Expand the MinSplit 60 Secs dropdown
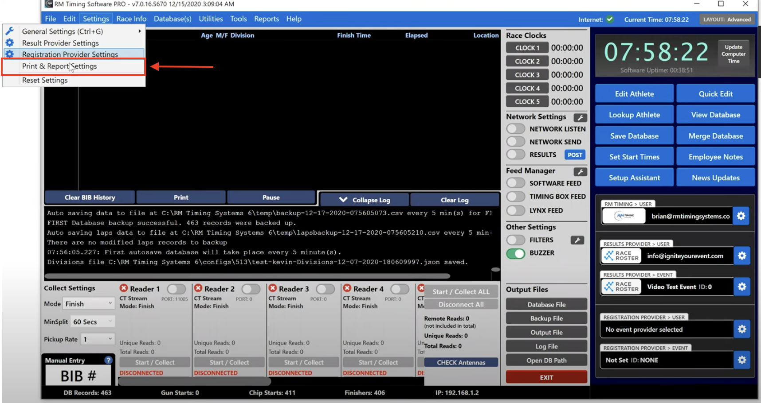This screenshot has height=403, width=761. pyautogui.click(x=93, y=322)
